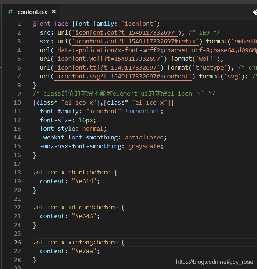Image resolution: width=257 pixels, height=269 pixels.
Task: Click line number 26 in the gutter
Action: point(17,243)
